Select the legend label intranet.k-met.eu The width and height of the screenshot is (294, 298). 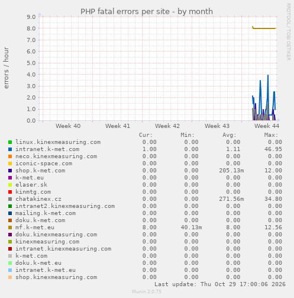46,270
